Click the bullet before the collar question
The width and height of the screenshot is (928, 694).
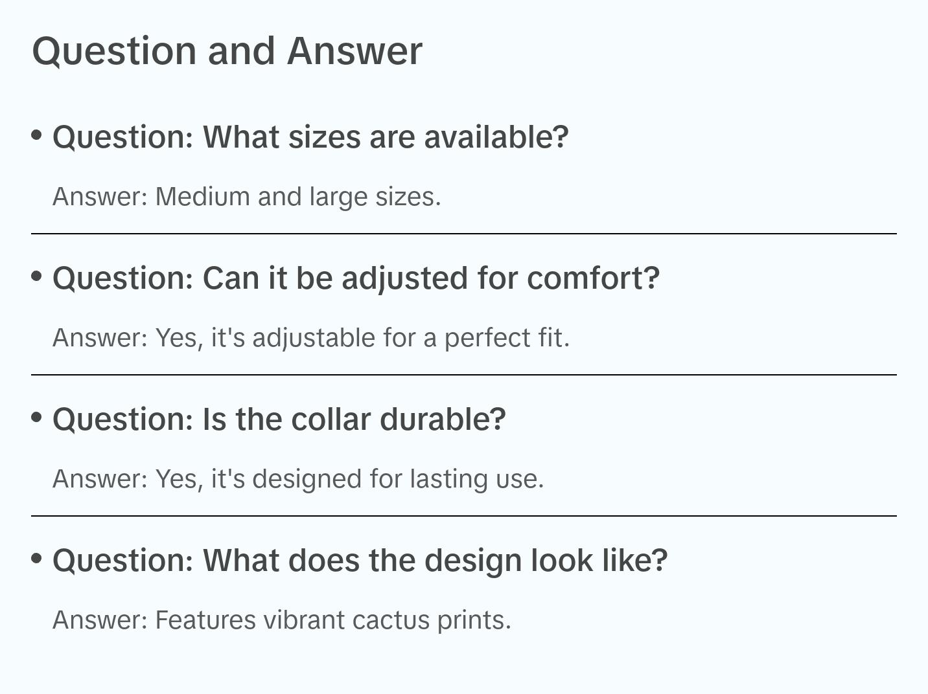point(37,418)
